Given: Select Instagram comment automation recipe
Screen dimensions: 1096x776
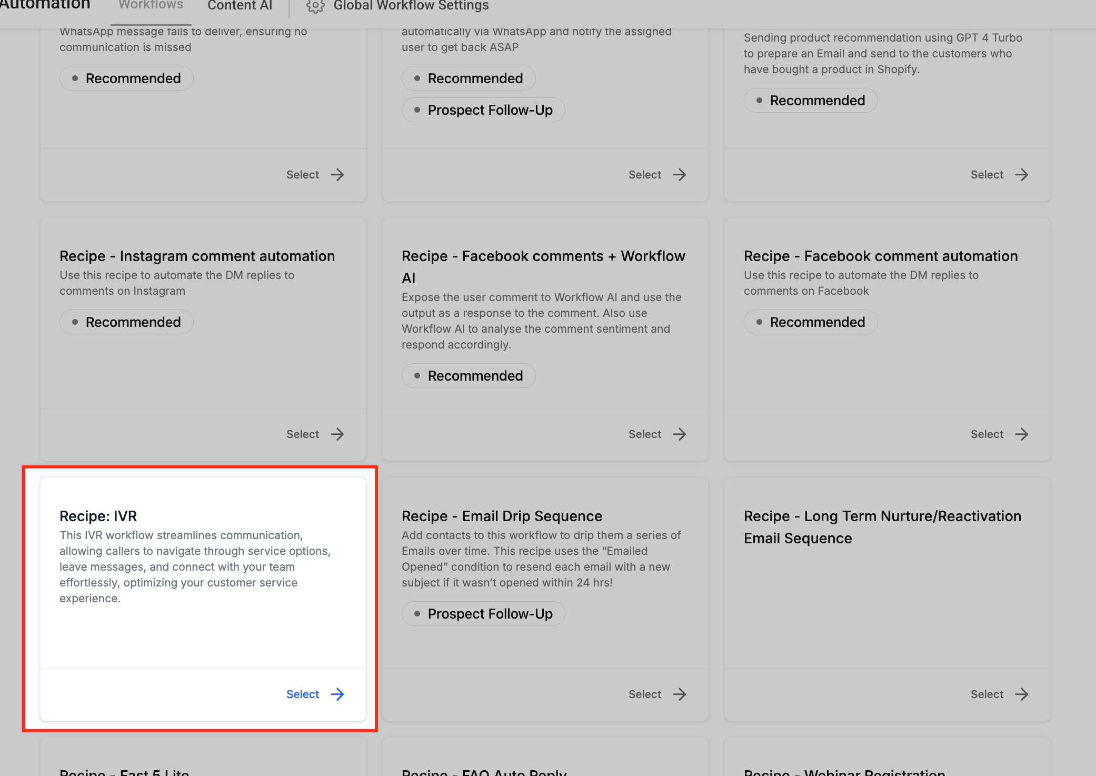Looking at the screenshot, I should point(303,434).
